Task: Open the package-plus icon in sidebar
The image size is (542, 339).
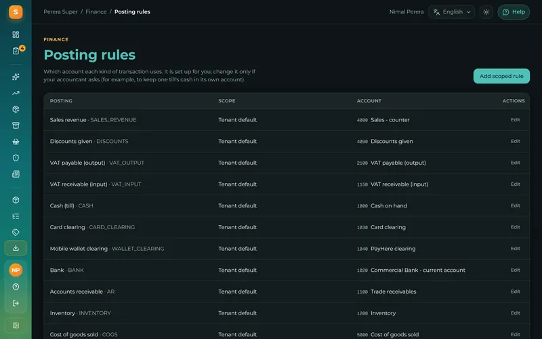Action: tap(16, 109)
